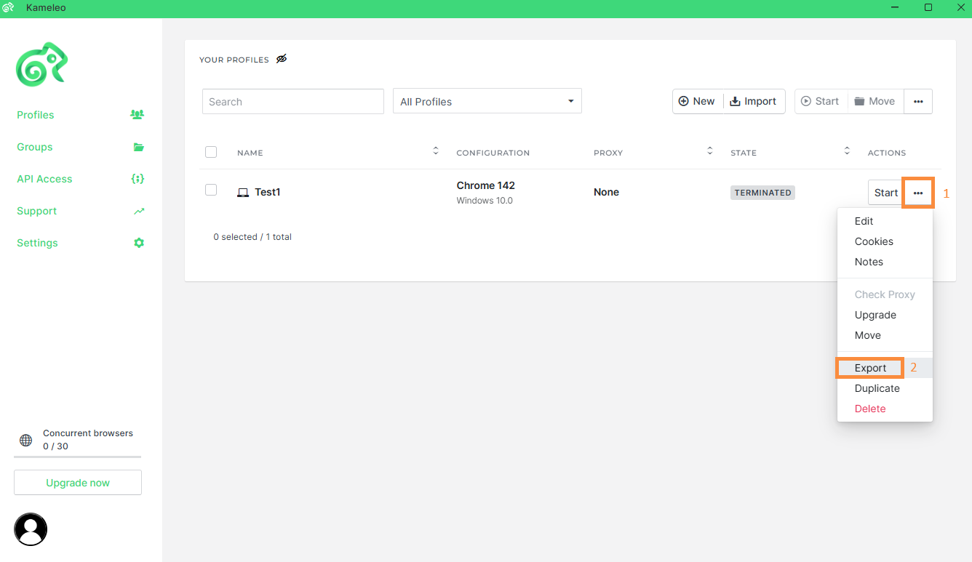Screen dimensions: 972x562
Task: Sort by Proxy using the header arrows
Action: click(x=710, y=150)
